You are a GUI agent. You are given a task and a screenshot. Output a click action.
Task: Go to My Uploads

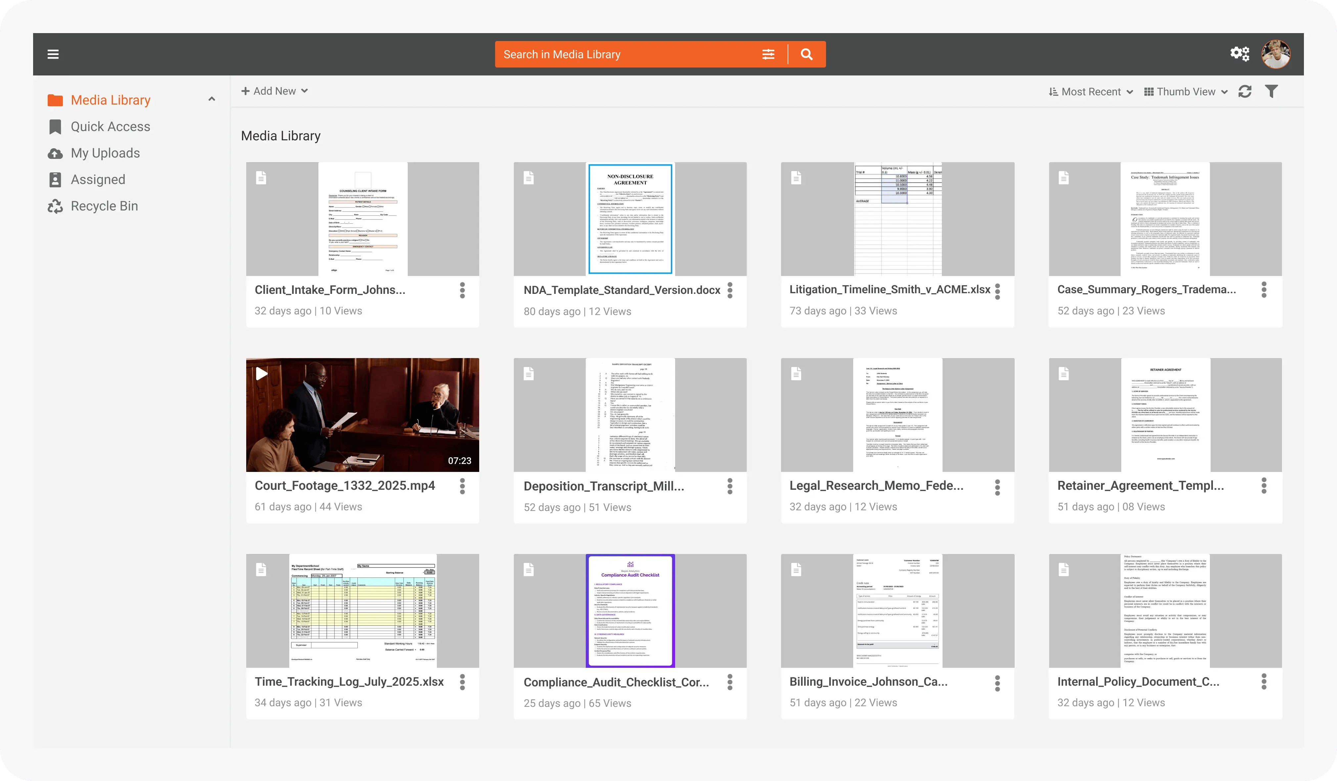[106, 153]
